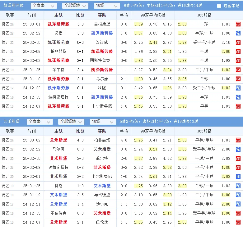Click 赢 icon in the 25-03-01 雷根斯堡 row
The height and width of the screenshot is (227, 243).
(x=238, y=24)
